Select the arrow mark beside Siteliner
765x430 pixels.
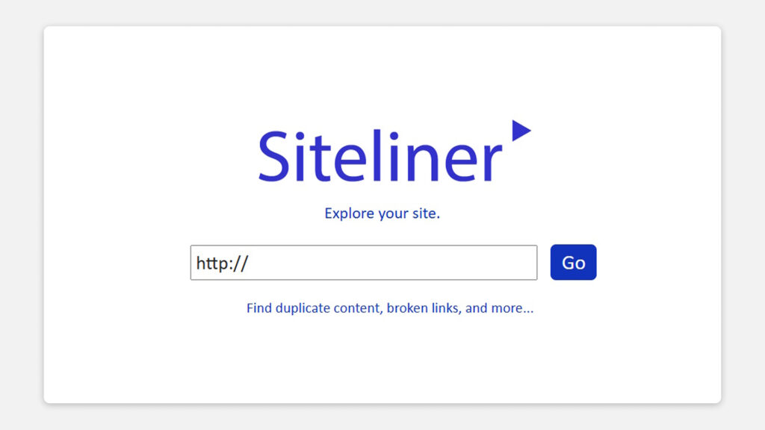coord(520,131)
